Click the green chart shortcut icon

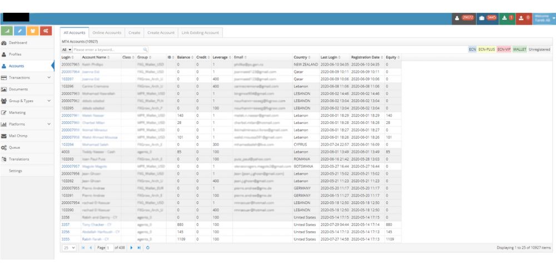(x=7, y=30)
